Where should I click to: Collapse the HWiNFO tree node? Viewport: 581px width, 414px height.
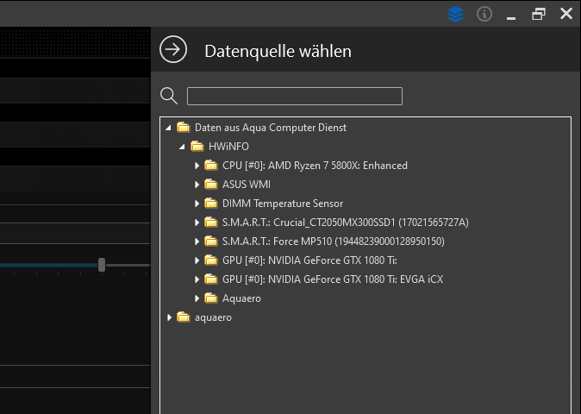tap(183, 147)
